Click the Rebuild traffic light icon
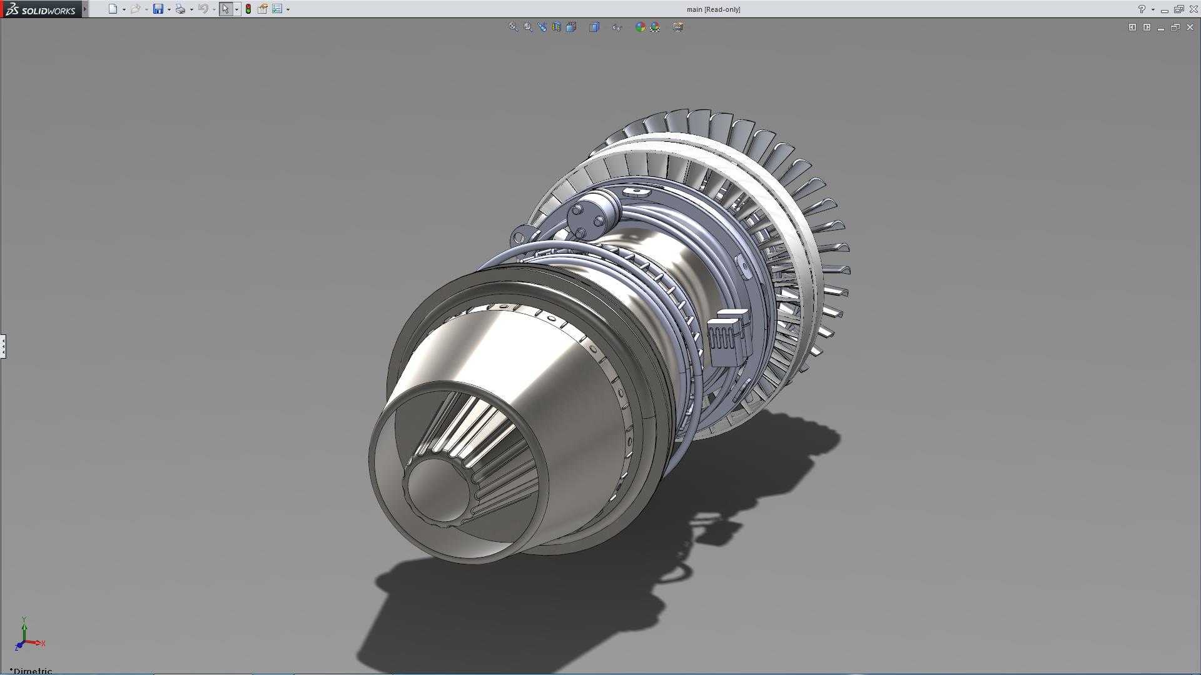1201x675 pixels. (x=248, y=9)
